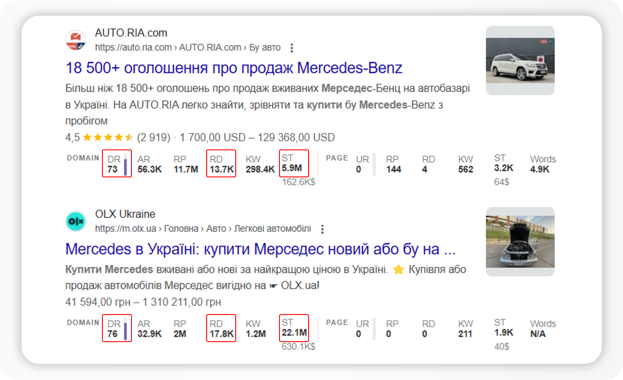Click the AUTO.RIA.com favicon icon
623x380 pixels.
[75, 39]
